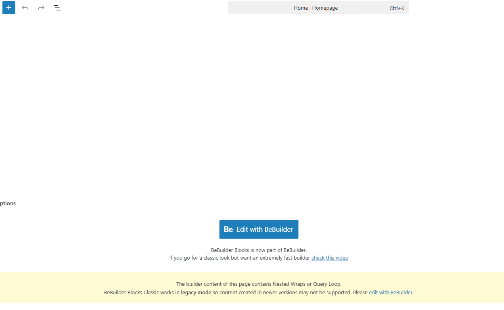This screenshot has height=310, width=504.
Task: Click the bold "legacy mode" text
Action: [196, 293]
